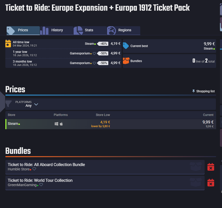This screenshot has height=208, width=222.
Task: Open the Steam store row
Action: click(111, 124)
